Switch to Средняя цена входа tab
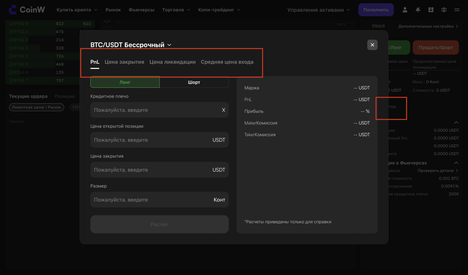This screenshot has width=468, height=275. point(227,62)
